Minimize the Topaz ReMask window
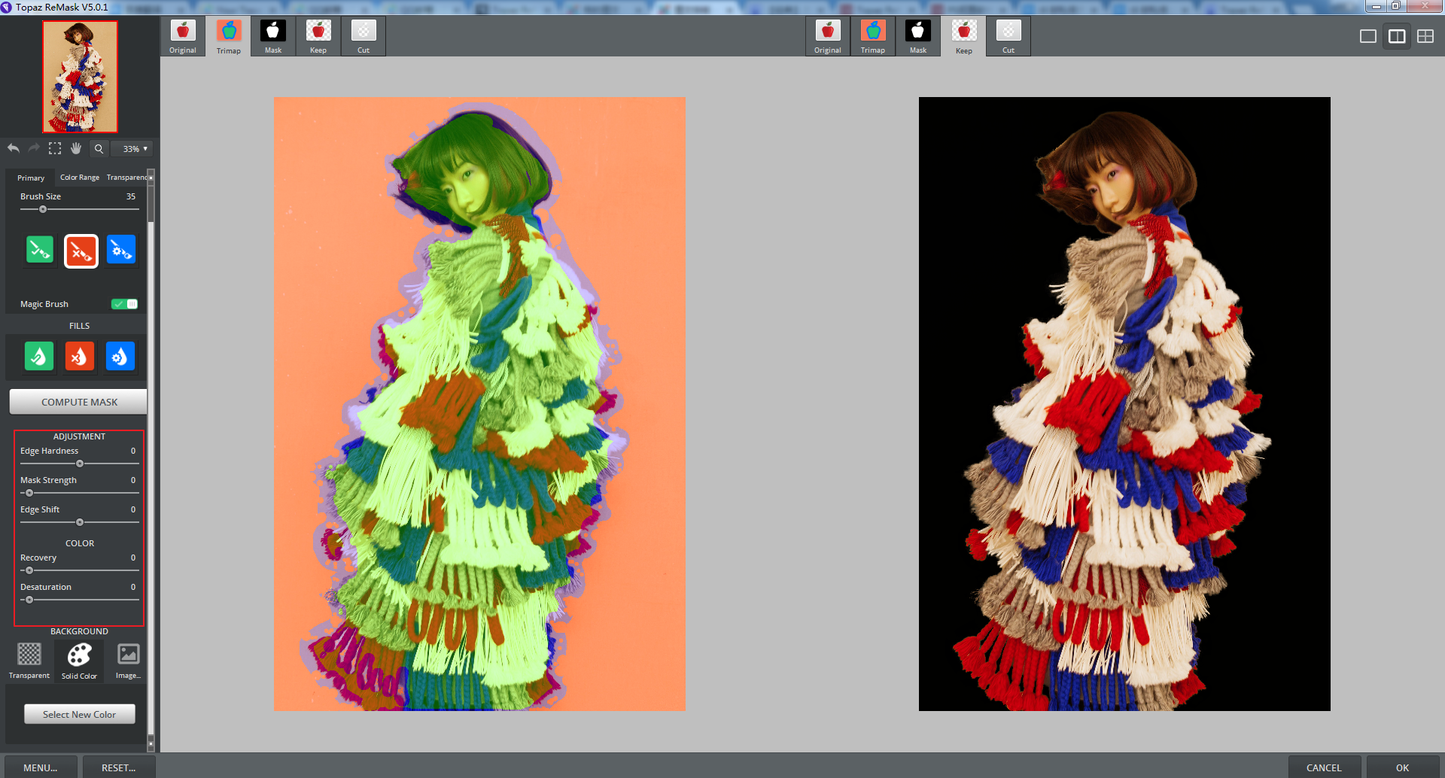 point(1376,6)
